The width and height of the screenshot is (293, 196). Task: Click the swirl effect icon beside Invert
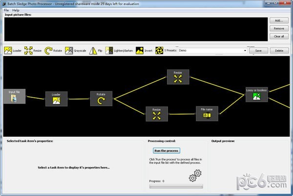159,51
